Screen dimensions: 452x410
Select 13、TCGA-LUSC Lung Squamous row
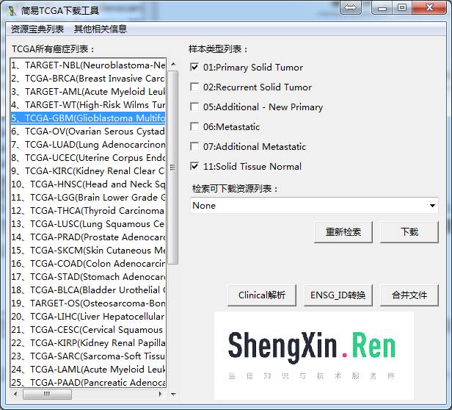(88, 224)
